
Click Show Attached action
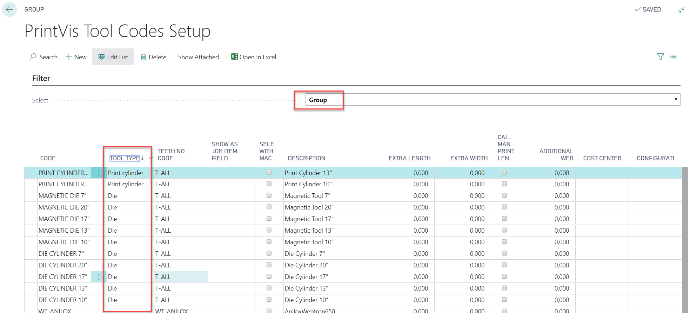click(198, 57)
